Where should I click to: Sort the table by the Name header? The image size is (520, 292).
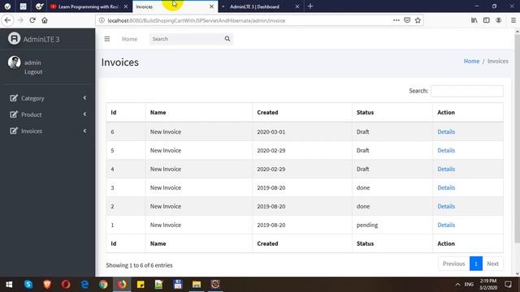tap(198, 113)
